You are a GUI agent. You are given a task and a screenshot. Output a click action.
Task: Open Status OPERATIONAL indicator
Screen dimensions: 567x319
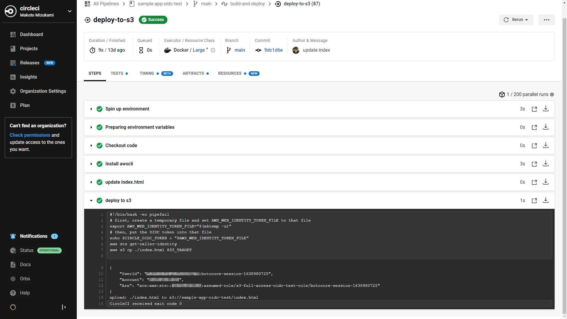click(x=36, y=250)
